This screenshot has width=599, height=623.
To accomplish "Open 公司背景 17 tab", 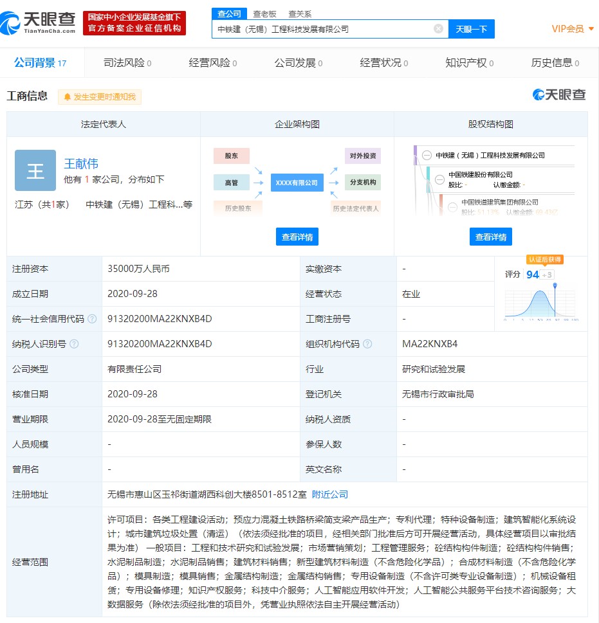I will pos(40,63).
